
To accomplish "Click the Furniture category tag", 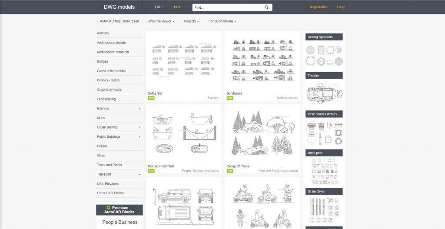I will [213, 98].
